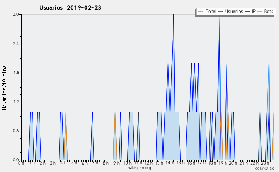Click the peak of the 19 h spike

pos(219,17)
